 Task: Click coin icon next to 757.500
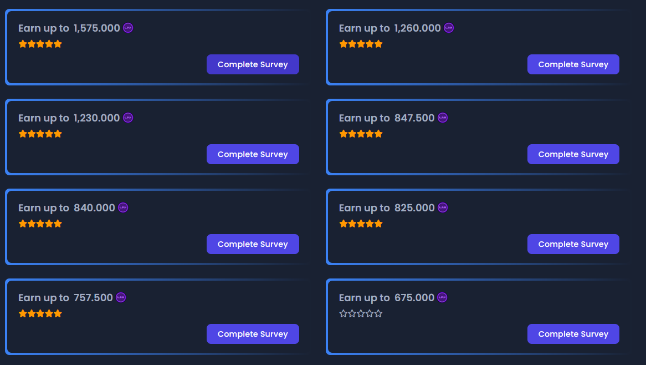point(121,297)
